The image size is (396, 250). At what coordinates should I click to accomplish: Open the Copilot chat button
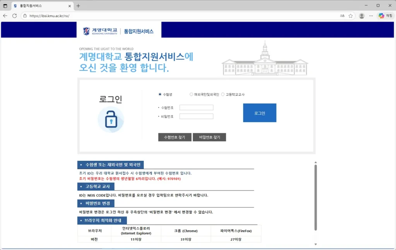tap(386, 16)
